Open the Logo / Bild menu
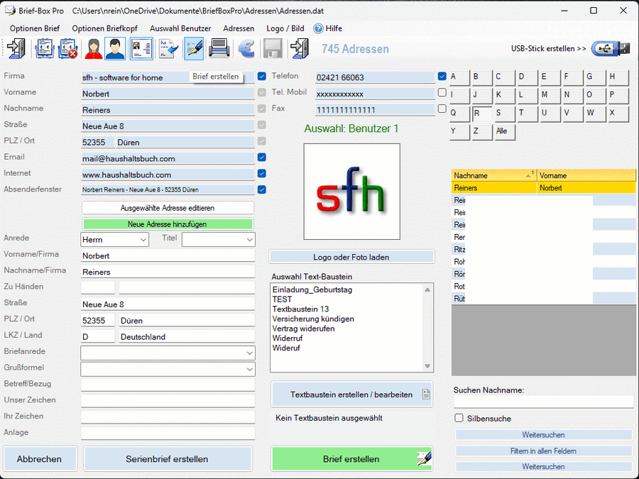The width and height of the screenshot is (639, 479). click(x=285, y=28)
